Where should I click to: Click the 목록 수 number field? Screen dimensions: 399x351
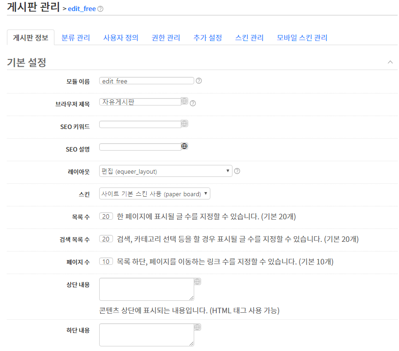[x=106, y=216]
